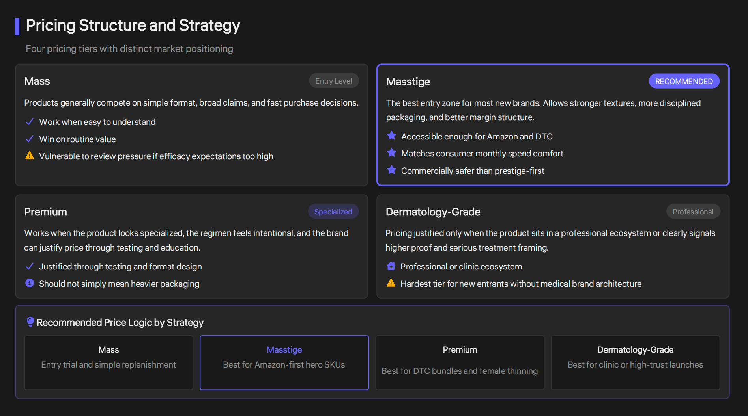Screen dimensions: 748x416
Task: Expand the Dermatology-Grade price logic panel
Action: tap(635, 362)
